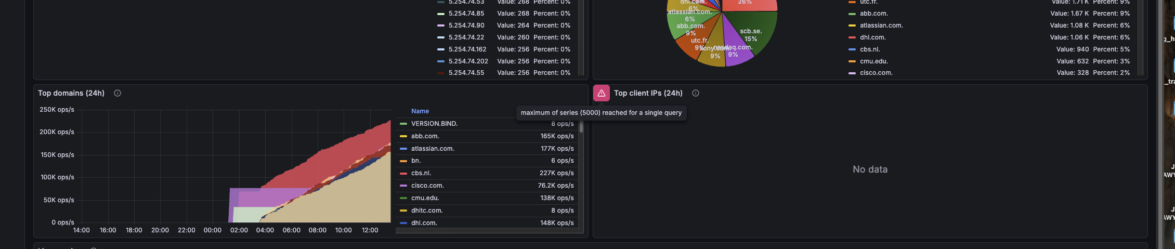This screenshot has height=249, width=1175.
Task: Click the cisco.com. purple swatch in graph legend
Action: coord(403,186)
